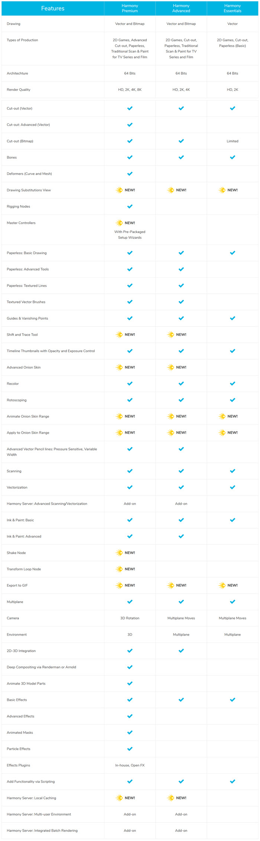Click Premium checkmark for Deformers (Curve and Mesh)
This screenshot has height=841, width=260.
tap(130, 173)
